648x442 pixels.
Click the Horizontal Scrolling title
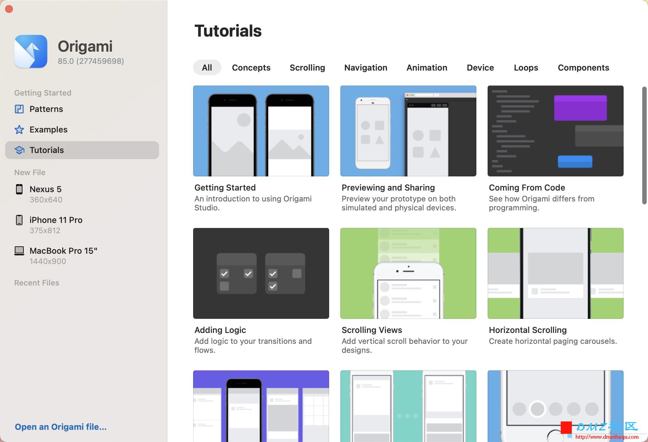[528, 330]
